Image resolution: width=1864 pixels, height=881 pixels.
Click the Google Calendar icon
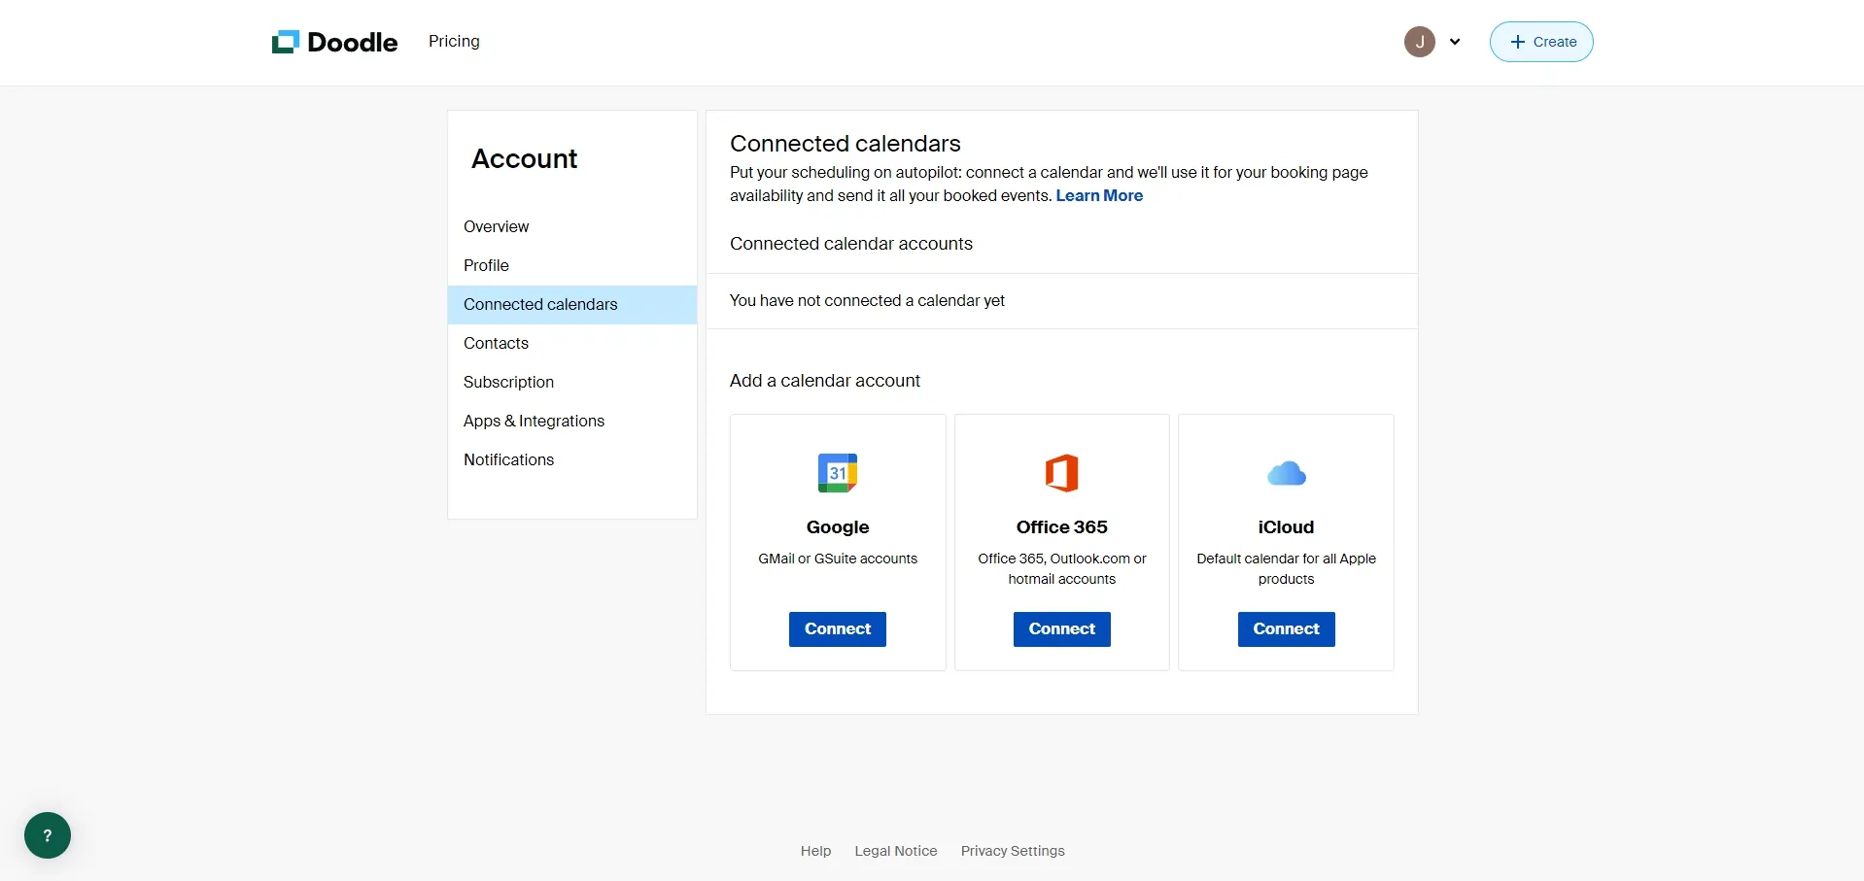(x=838, y=473)
